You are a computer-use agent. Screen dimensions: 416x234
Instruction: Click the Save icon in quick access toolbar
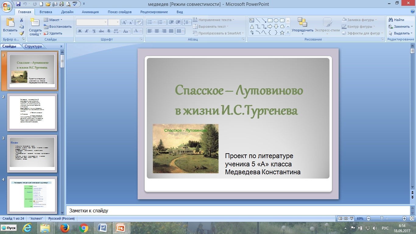tap(18, 4)
